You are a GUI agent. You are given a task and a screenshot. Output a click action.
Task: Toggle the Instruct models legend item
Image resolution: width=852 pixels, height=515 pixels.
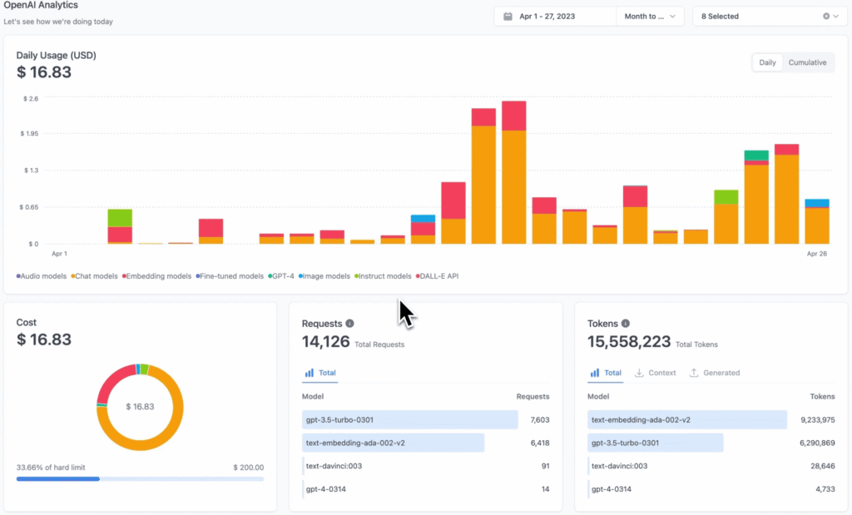pyautogui.click(x=383, y=276)
